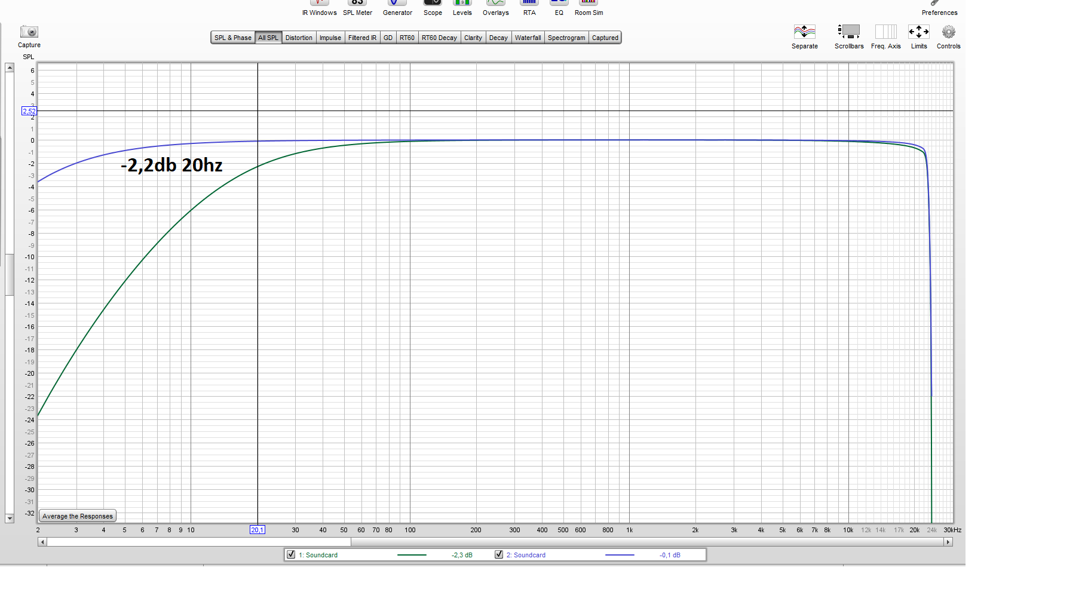Click the 2,52 cursor level readout
Image resolution: width=1085 pixels, height=589 pixels.
29,111
